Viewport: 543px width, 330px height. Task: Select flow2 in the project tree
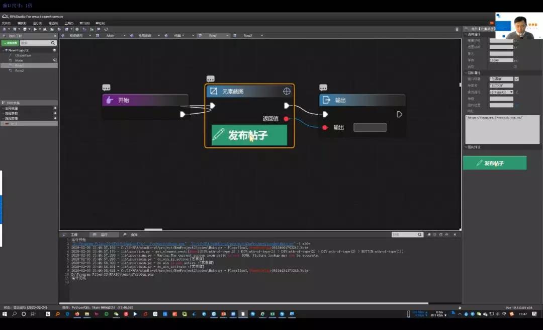pos(19,70)
